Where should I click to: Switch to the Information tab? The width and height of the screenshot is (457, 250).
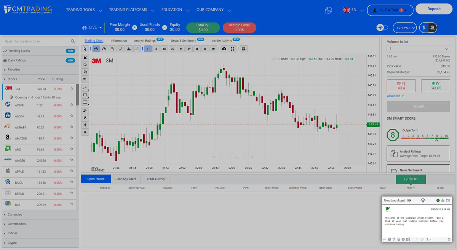119,41
